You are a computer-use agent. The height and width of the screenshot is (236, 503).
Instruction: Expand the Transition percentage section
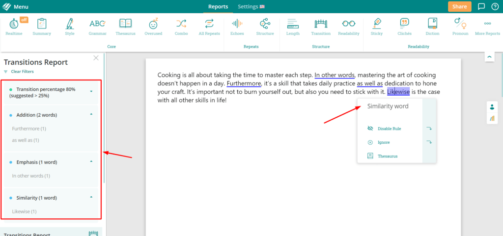coord(91,91)
